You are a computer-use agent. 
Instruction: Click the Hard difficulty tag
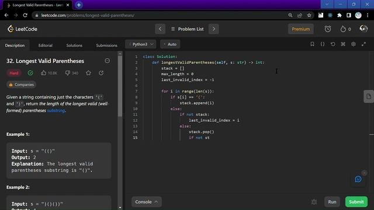[14, 73]
